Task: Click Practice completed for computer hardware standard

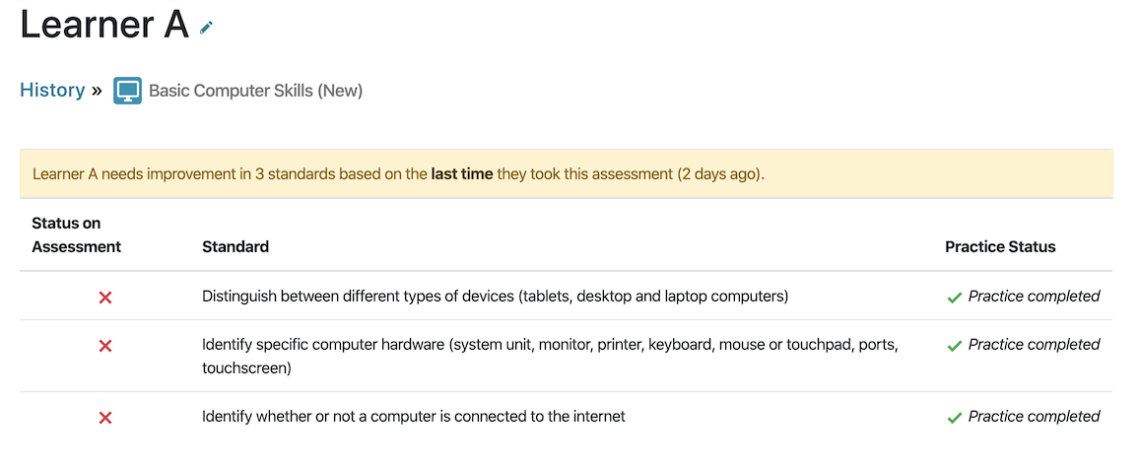Action: point(1034,345)
